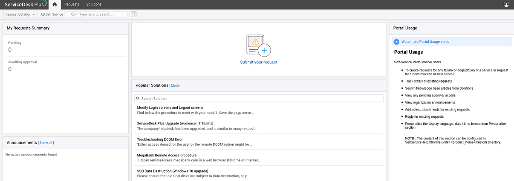514x181 pixels.
Task: Open More popular solutions
Action: [175, 85]
